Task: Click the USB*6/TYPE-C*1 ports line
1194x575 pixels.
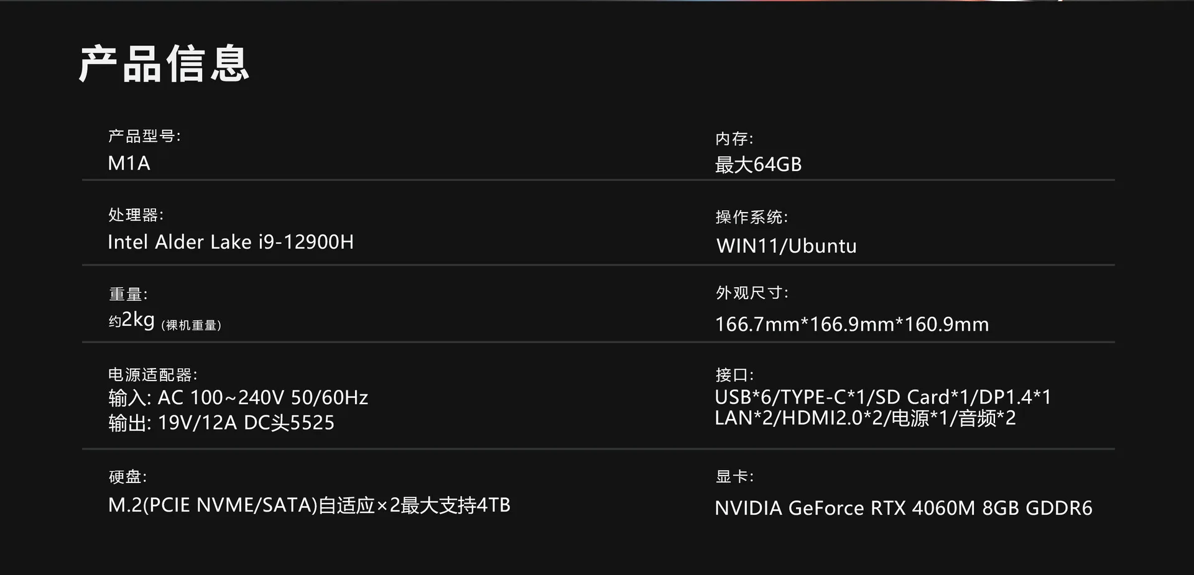Action: (x=882, y=397)
